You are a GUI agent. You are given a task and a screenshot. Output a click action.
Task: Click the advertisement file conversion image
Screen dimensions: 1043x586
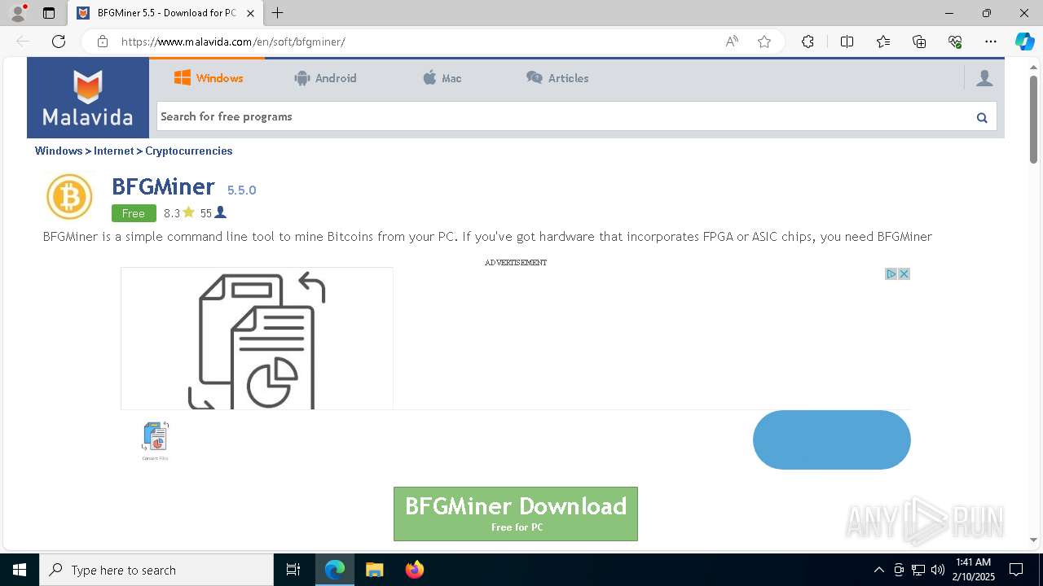257,339
